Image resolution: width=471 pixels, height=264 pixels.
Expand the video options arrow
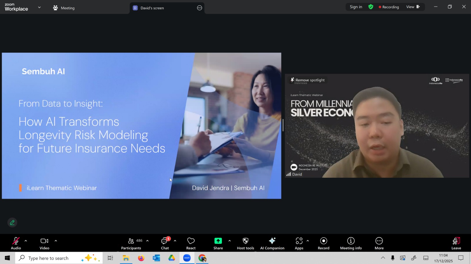click(x=56, y=241)
